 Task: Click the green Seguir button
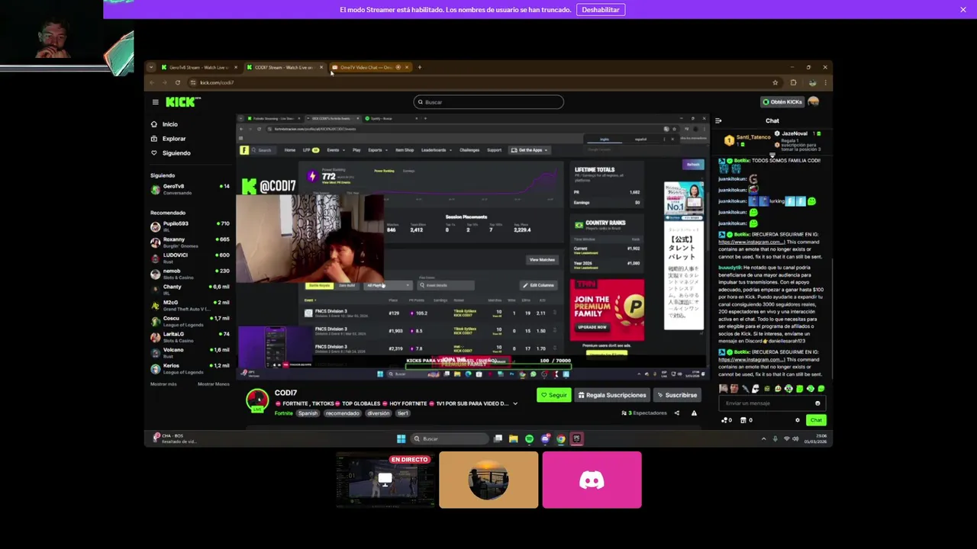pos(554,395)
